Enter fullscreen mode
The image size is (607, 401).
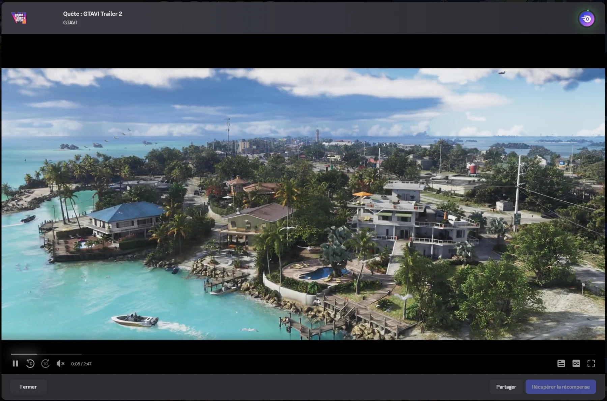pos(592,364)
